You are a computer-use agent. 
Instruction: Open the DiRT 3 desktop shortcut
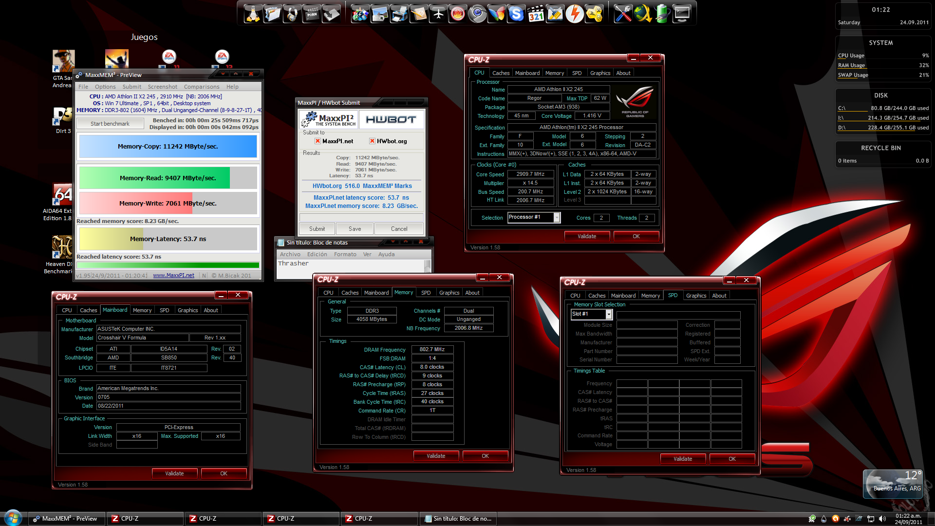(63, 120)
